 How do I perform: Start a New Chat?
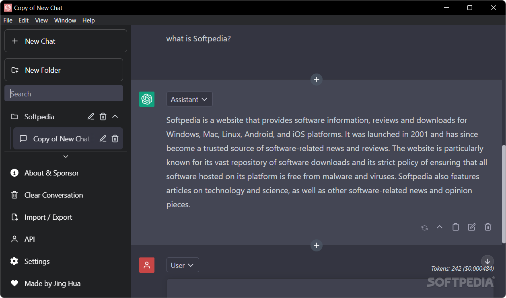point(66,41)
